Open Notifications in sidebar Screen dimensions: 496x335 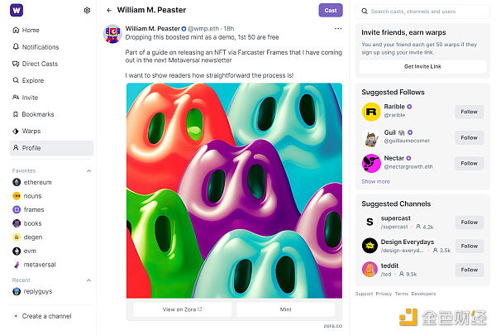40,47
